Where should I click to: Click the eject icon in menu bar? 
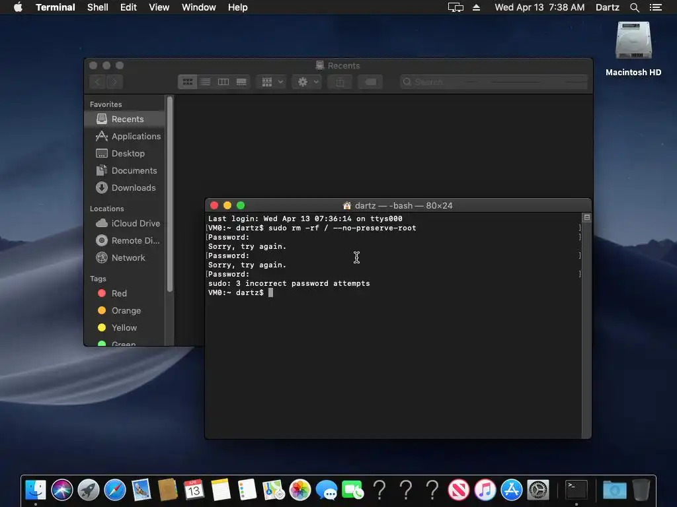click(476, 7)
